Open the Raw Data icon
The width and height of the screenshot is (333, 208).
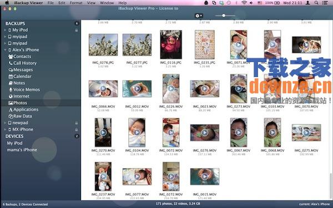(x=11, y=116)
